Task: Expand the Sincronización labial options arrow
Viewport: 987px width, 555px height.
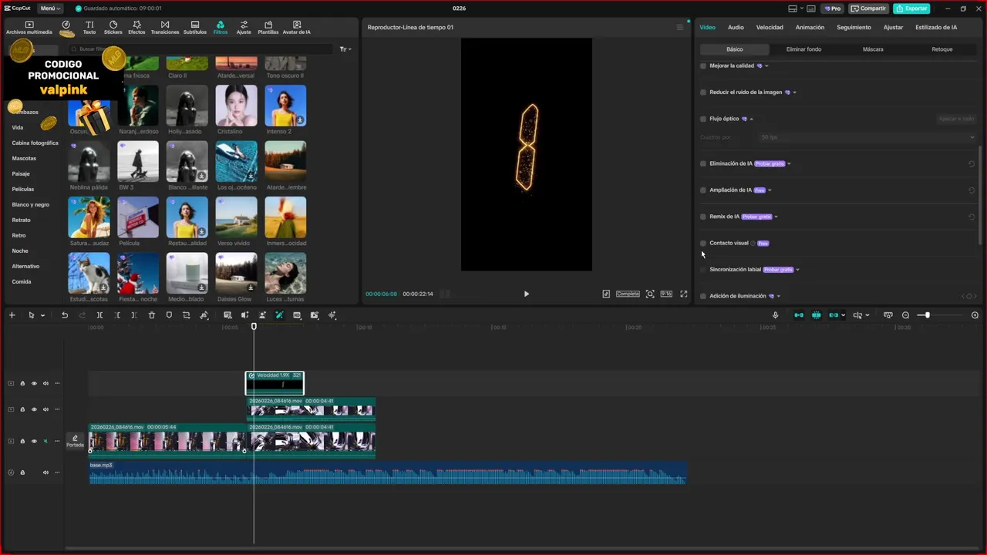Action: [x=797, y=270]
